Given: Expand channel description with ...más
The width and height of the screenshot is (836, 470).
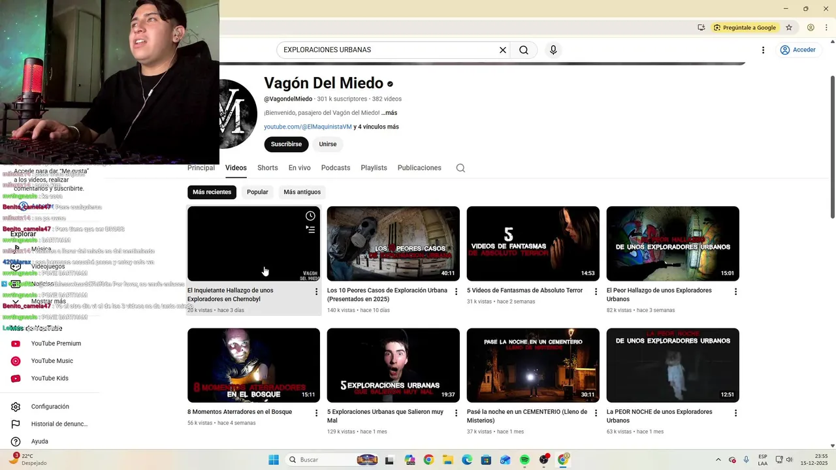Looking at the screenshot, I should coord(389,113).
